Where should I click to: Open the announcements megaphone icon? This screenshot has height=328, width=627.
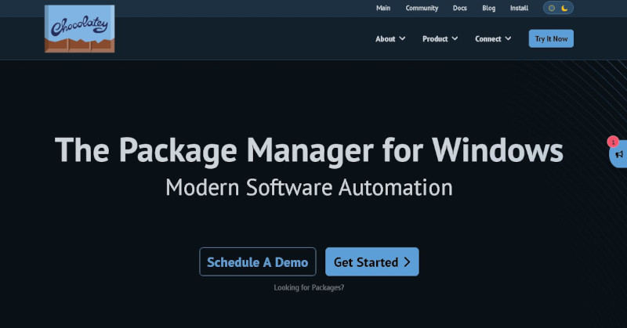click(x=619, y=154)
